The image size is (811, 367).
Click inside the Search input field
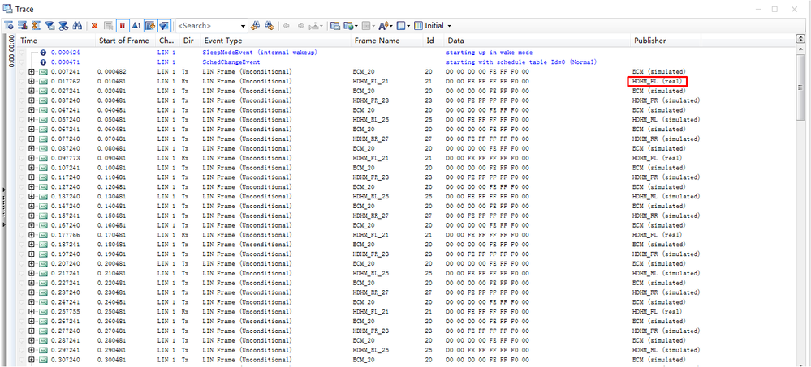[207, 25]
